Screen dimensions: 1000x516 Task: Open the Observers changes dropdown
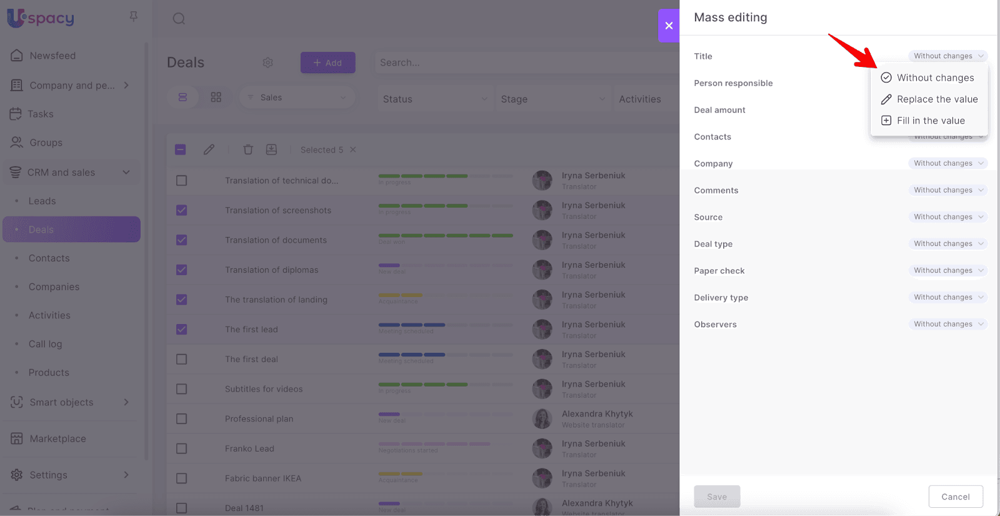(947, 324)
